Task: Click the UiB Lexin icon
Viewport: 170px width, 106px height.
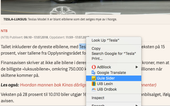Action: coord(94,84)
